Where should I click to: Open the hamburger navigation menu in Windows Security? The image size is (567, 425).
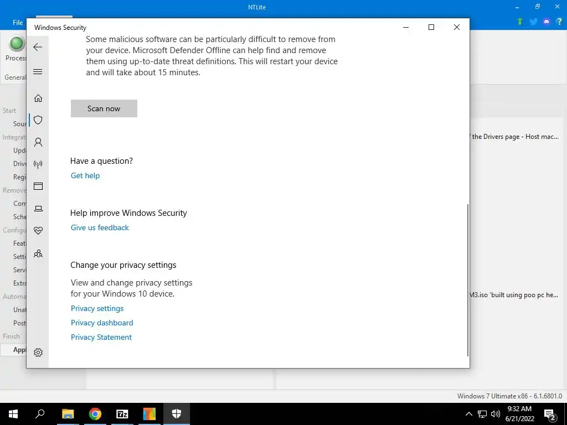pyautogui.click(x=38, y=71)
